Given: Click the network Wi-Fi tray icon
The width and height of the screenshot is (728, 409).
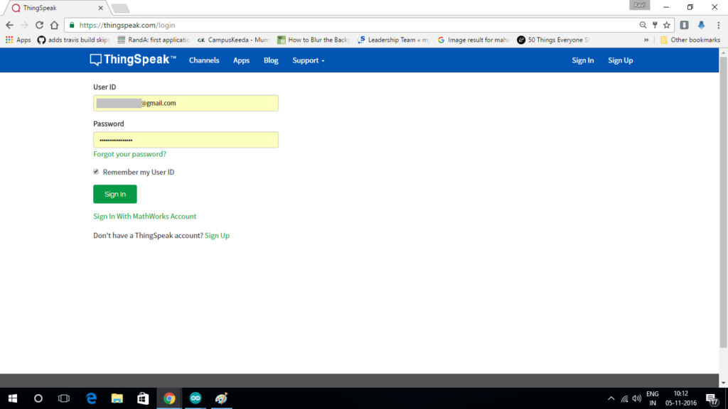Looking at the screenshot, I should 624,399.
